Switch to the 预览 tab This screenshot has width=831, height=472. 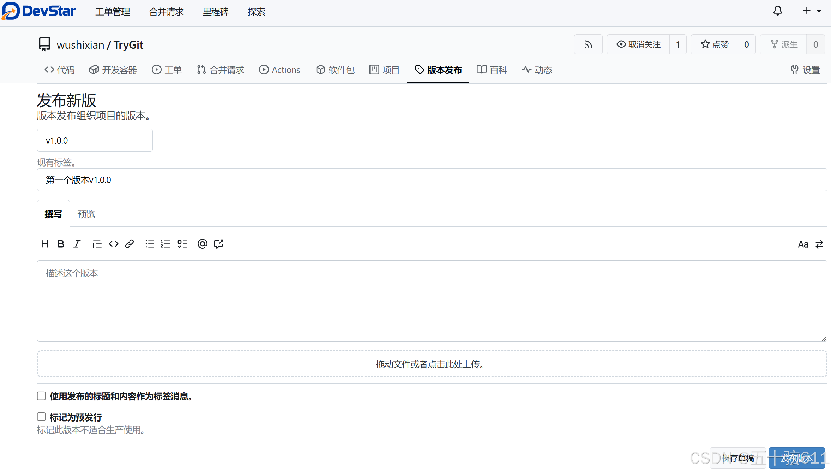(86, 214)
